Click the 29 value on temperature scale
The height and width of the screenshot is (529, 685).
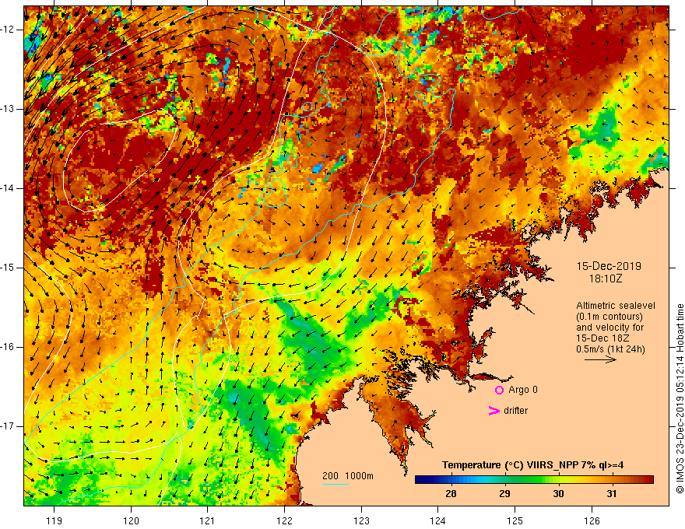[x=504, y=494]
